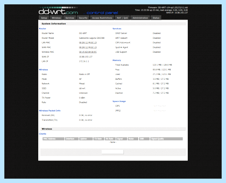The width and height of the screenshot is (226, 183).
Task: Open the Access Restrictions tab
Action: tap(102, 18)
